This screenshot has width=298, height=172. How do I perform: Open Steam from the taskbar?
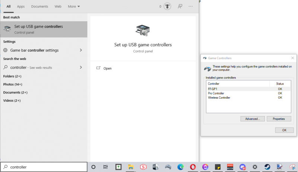tap(267, 167)
